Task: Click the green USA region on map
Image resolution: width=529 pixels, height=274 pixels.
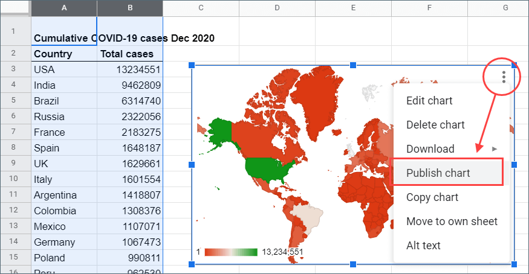Action: tap(268, 169)
